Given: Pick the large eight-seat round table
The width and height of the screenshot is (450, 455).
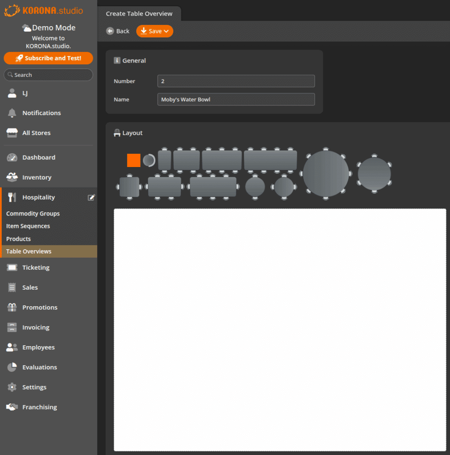Looking at the screenshot, I should click(326, 174).
